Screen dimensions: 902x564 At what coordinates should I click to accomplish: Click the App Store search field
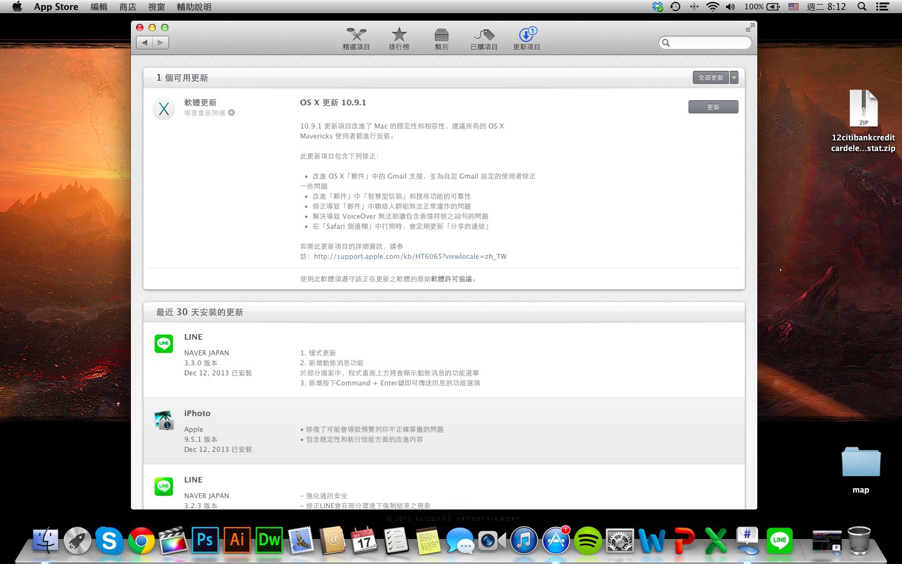point(705,43)
